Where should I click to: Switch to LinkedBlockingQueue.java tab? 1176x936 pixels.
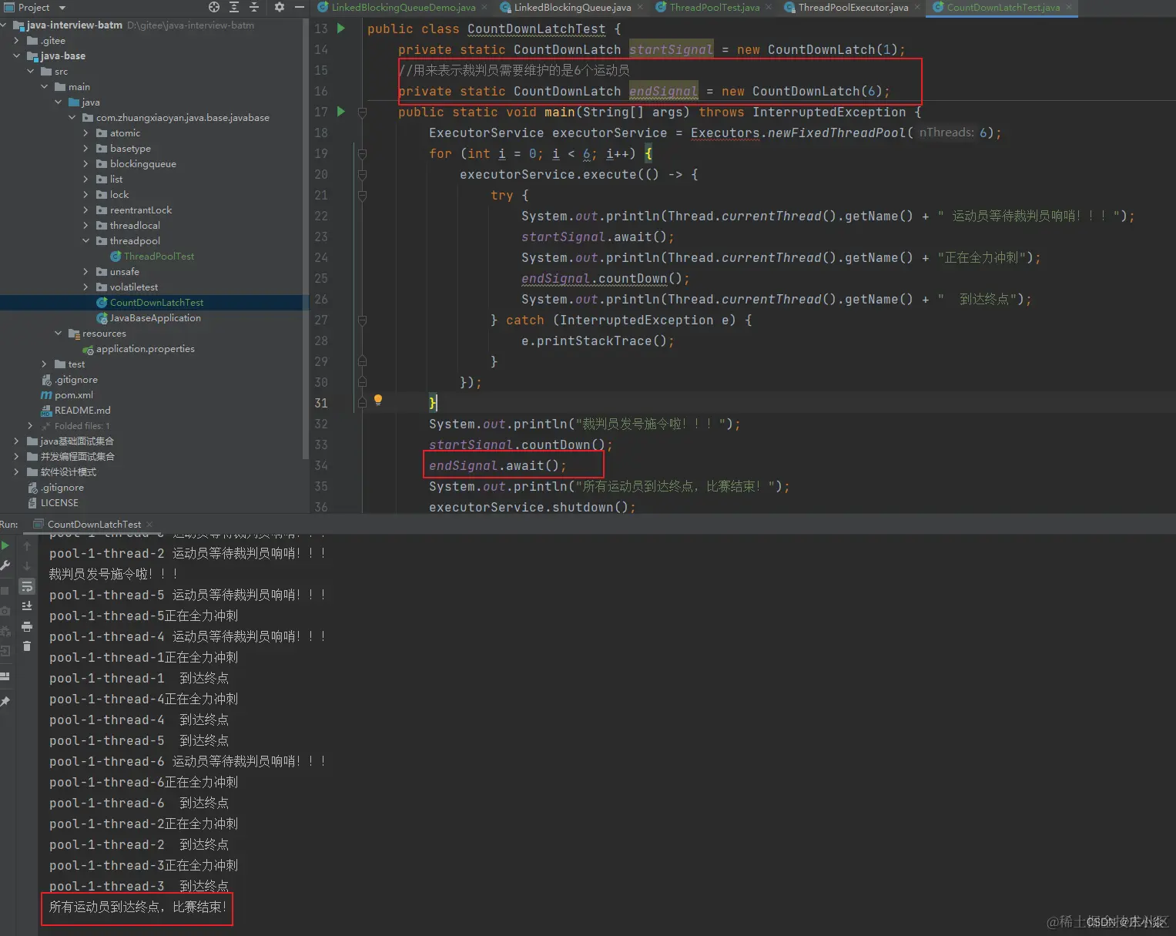click(x=572, y=8)
